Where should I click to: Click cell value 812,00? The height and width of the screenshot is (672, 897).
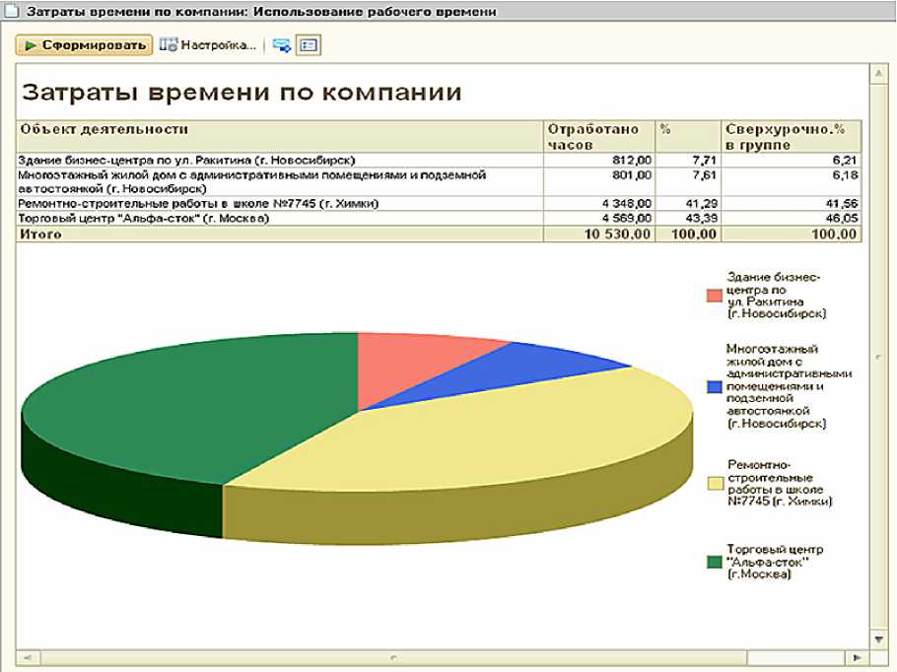pyautogui.click(x=632, y=161)
